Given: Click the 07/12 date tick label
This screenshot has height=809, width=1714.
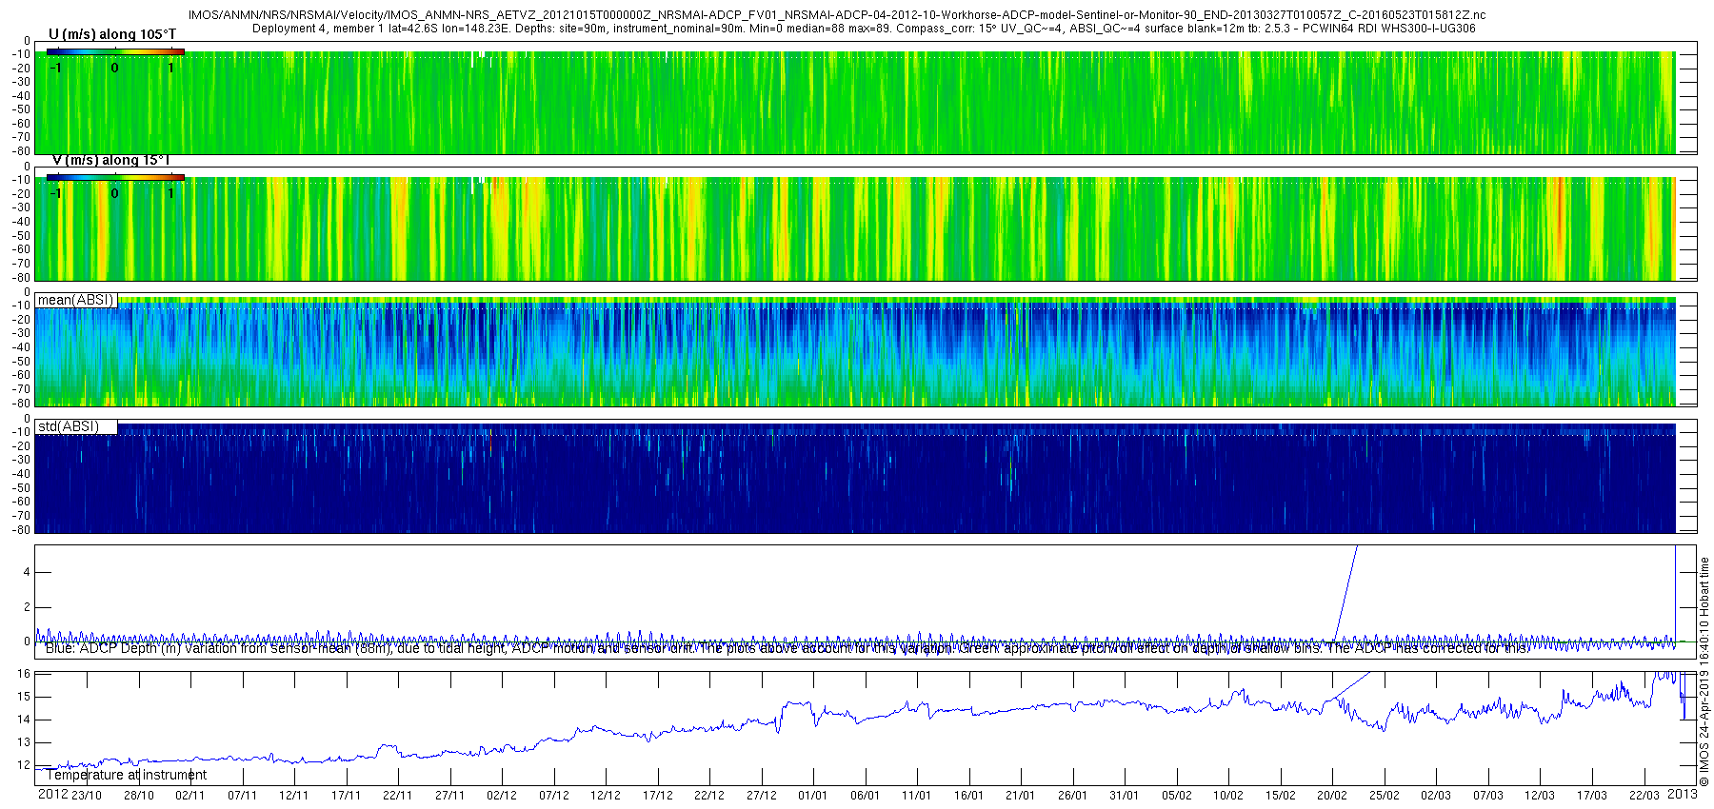Looking at the screenshot, I should coord(553,796).
